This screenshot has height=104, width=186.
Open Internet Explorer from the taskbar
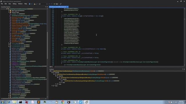point(8,102)
